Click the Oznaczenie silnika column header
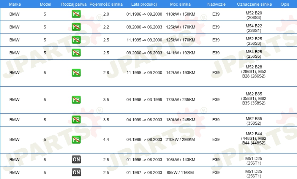 point(254,4)
